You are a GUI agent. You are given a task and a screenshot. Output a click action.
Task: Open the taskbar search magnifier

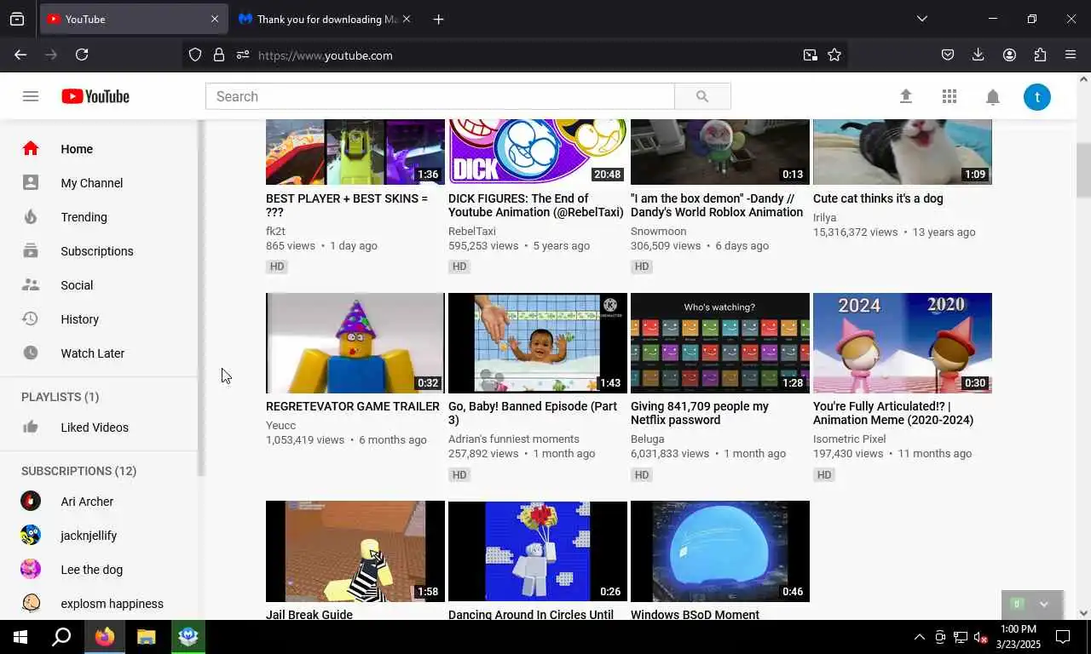tap(61, 637)
